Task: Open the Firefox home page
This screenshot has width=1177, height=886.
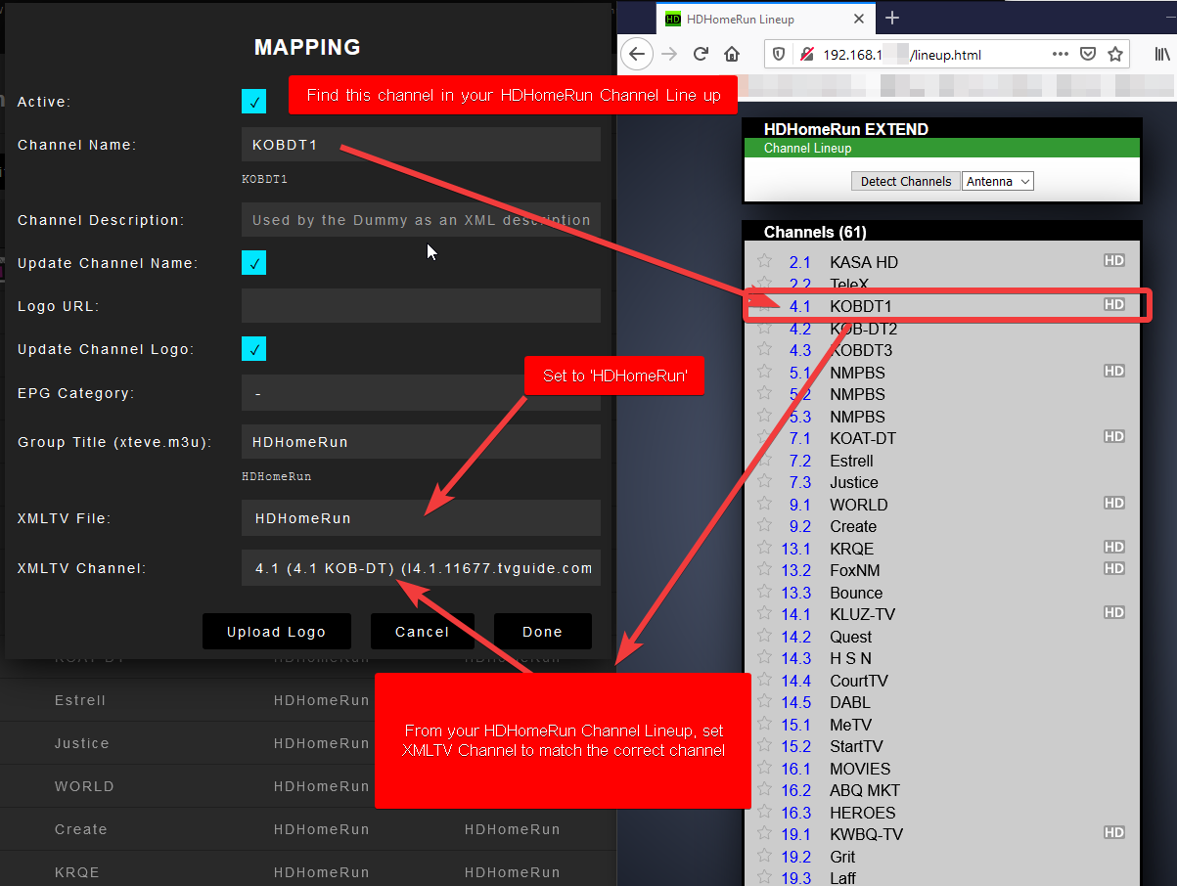Action: pos(731,54)
